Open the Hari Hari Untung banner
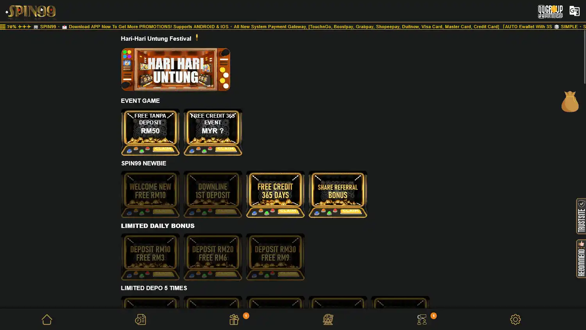Viewport: 586px width, 330px height. tap(175, 70)
